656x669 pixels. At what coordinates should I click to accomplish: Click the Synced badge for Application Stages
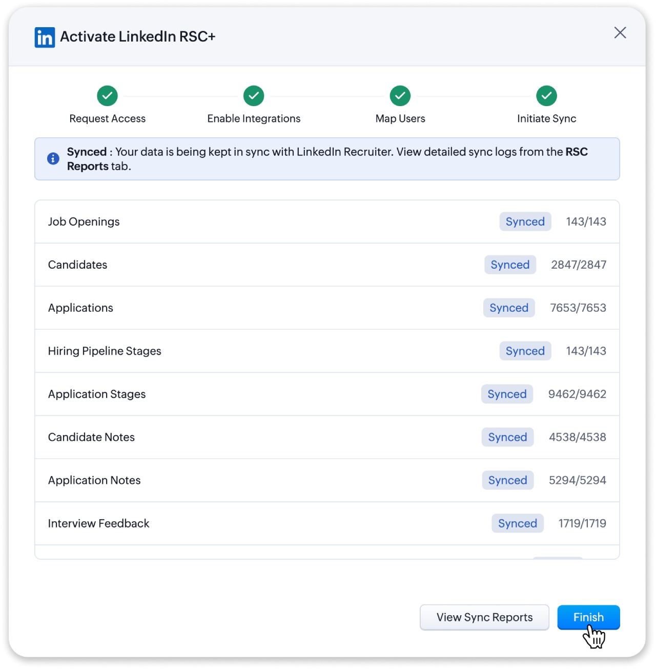point(507,394)
